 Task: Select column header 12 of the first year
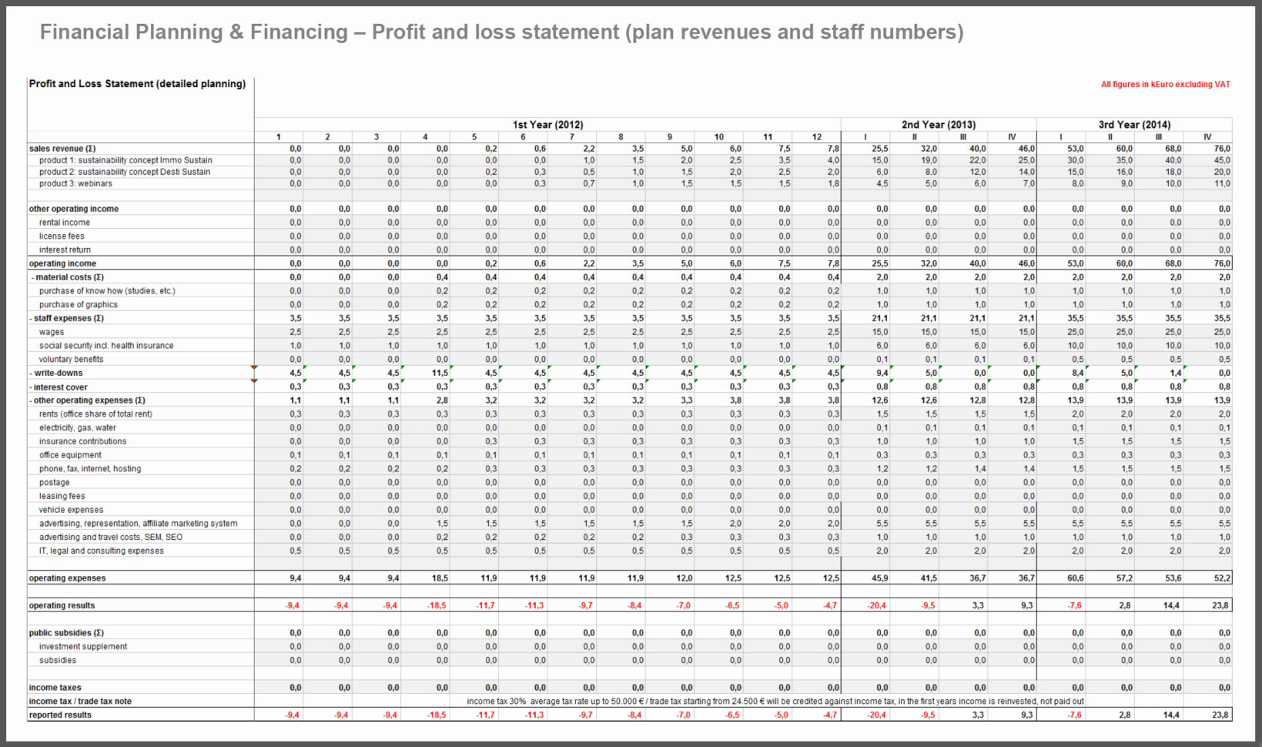click(815, 136)
